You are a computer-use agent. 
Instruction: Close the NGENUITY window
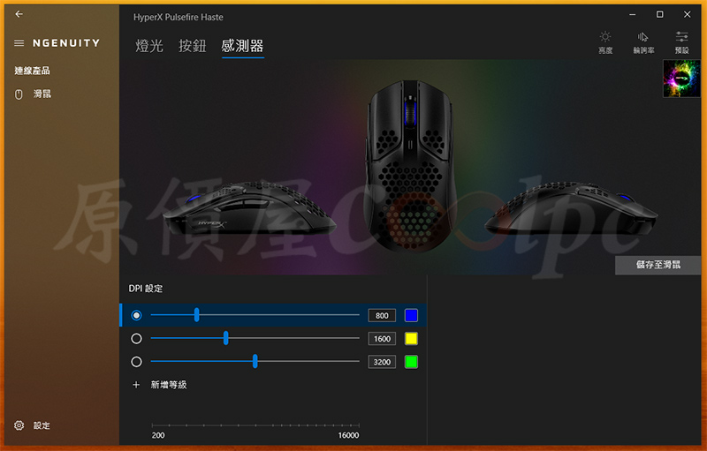(x=688, y=14)
